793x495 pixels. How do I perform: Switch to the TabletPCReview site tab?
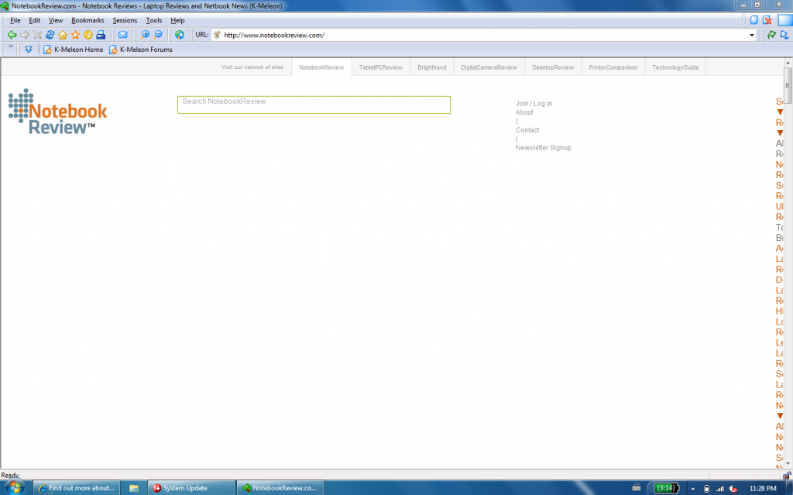[381, 67]
